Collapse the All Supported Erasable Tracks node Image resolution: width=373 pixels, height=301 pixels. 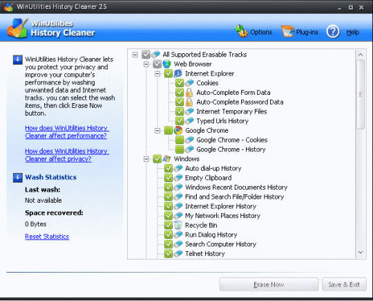click(135, 55)
